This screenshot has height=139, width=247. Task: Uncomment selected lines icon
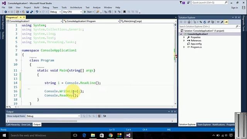click(119, 12)
